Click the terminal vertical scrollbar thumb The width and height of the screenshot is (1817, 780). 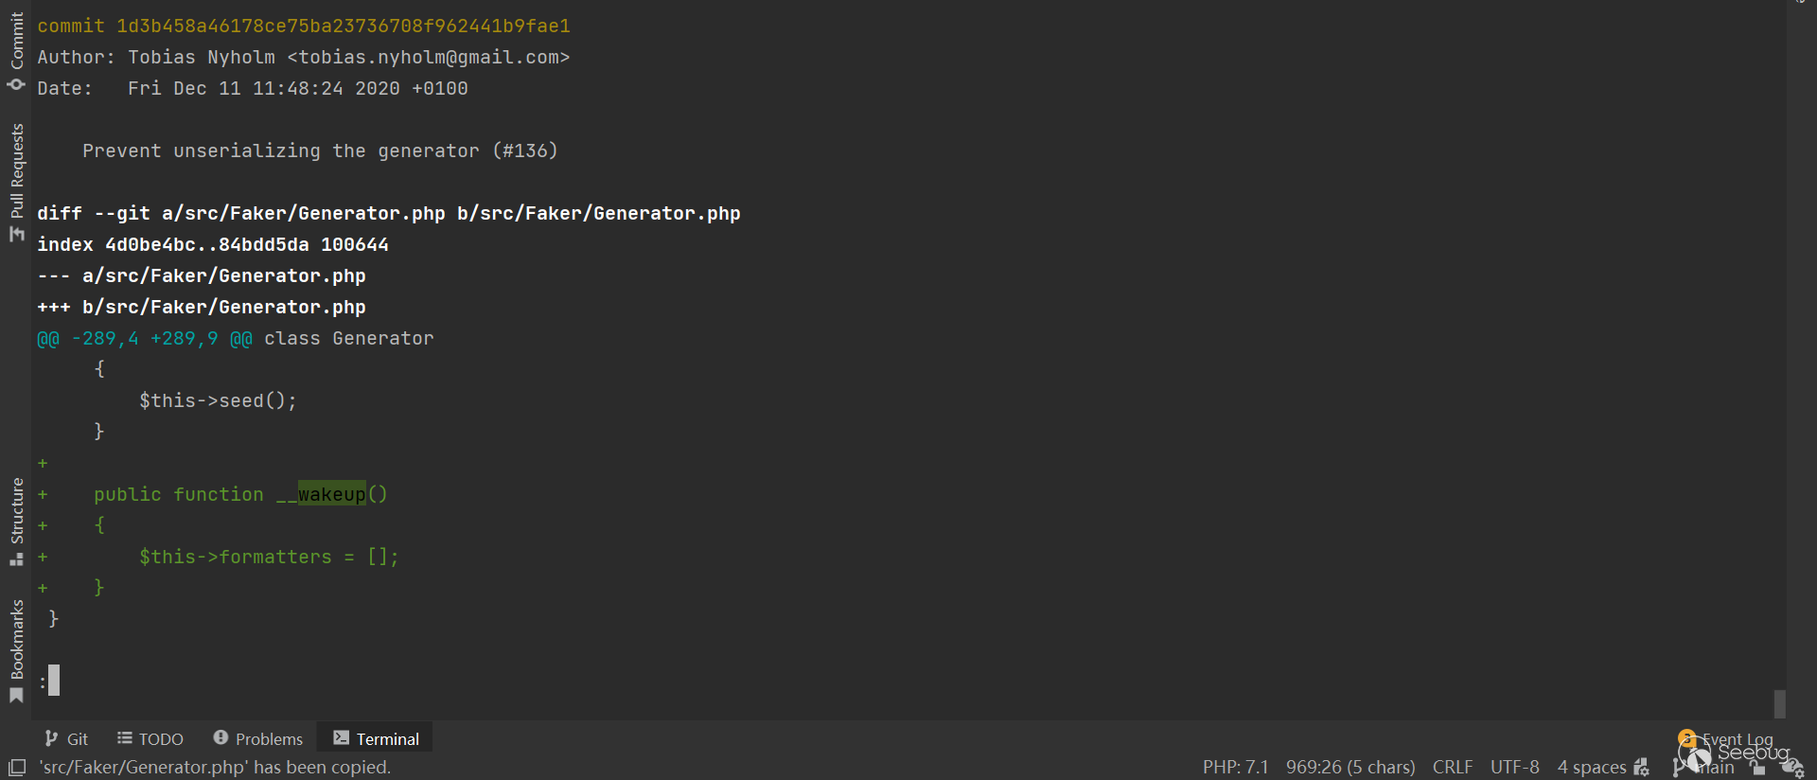[1779, 703]
